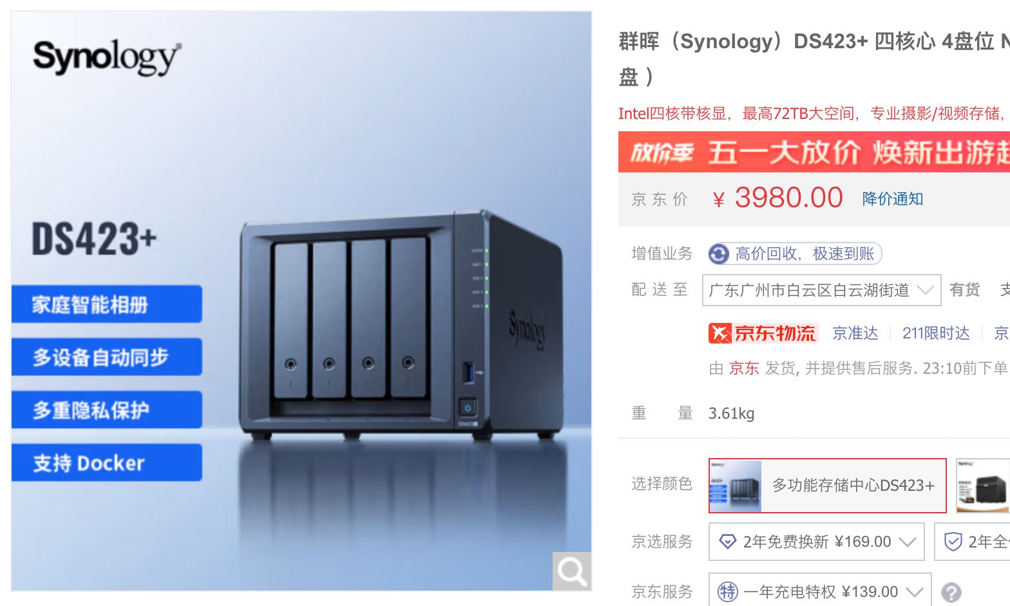Click the magnifier zoom icon on product image

coord(572,571)
